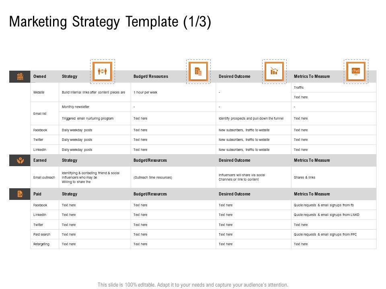Click the Triggered email nurturing program cell

point(88,118)
